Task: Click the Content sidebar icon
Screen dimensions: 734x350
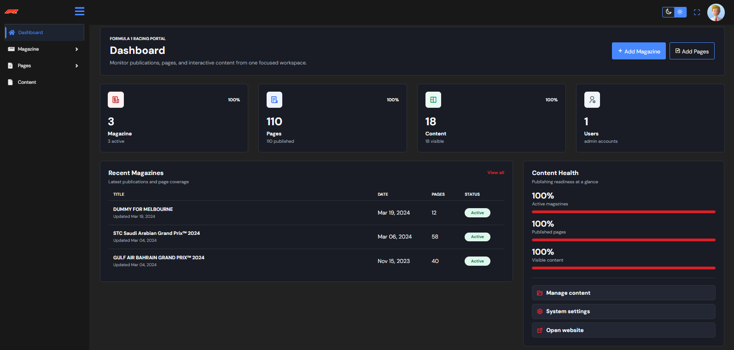Action: tap(11, 82)
